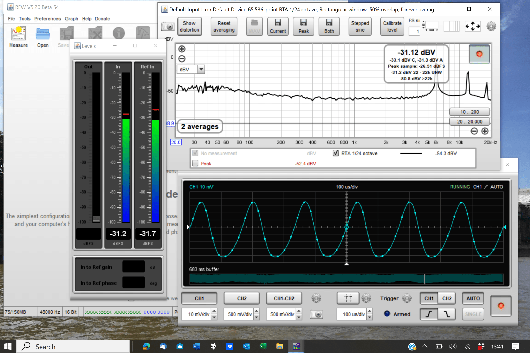Click the Windows Search box

coord(73,346)
